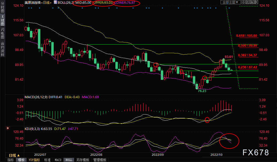Screen dimensions: 277x162
Task: Select the 指标 bottom tab
Action: pyautogui.click(x=11, y=160)
